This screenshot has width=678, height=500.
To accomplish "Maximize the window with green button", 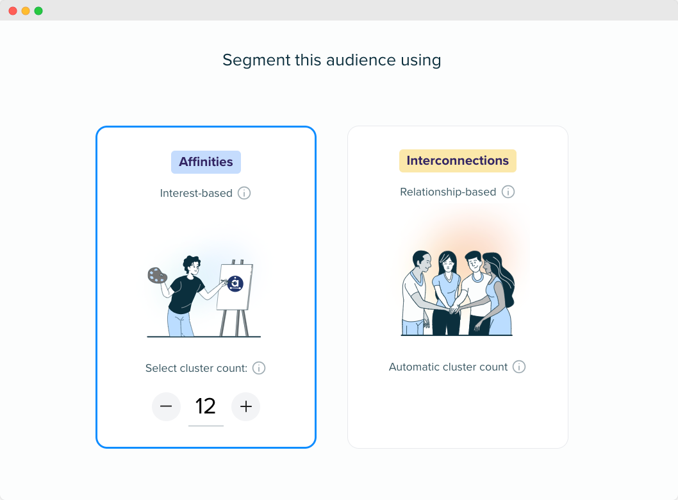I will (x=38, y=11).
